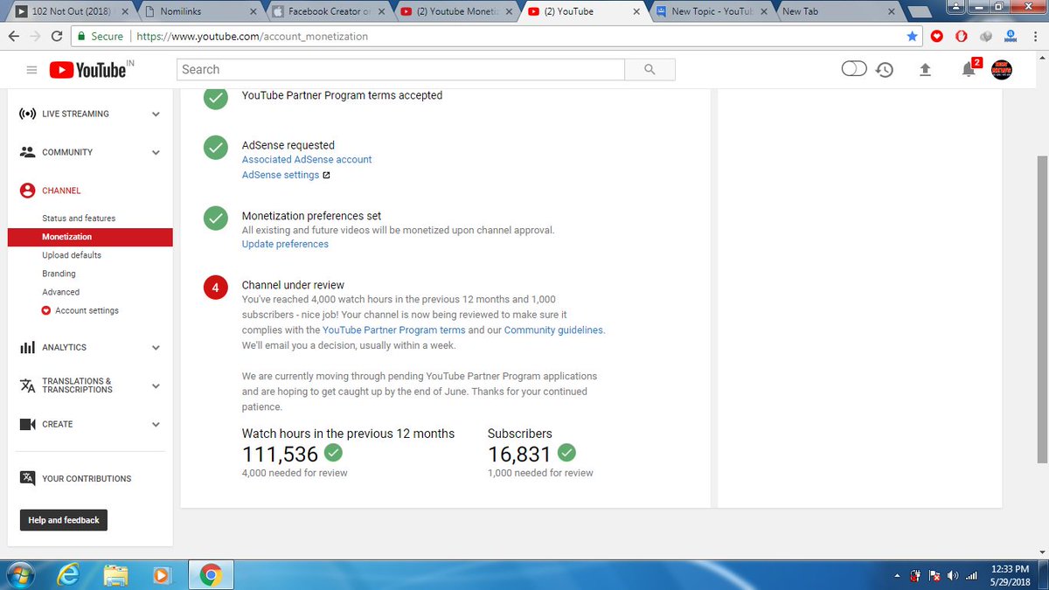The height and width of the screenshot is (590, 1049).
Task: Open the notifications bell with badge 2
Action: pos(969,69)
